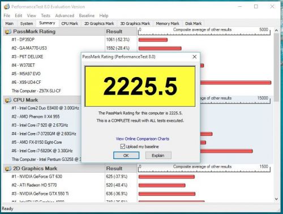Click the 'Ready' status bar text
Image resolution: width=283 pixels, height=214 pixels.
tap(7, 209)
